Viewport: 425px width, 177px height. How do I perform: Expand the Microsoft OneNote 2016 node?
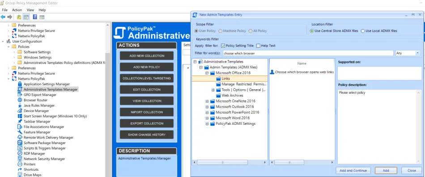click(207, 101)
